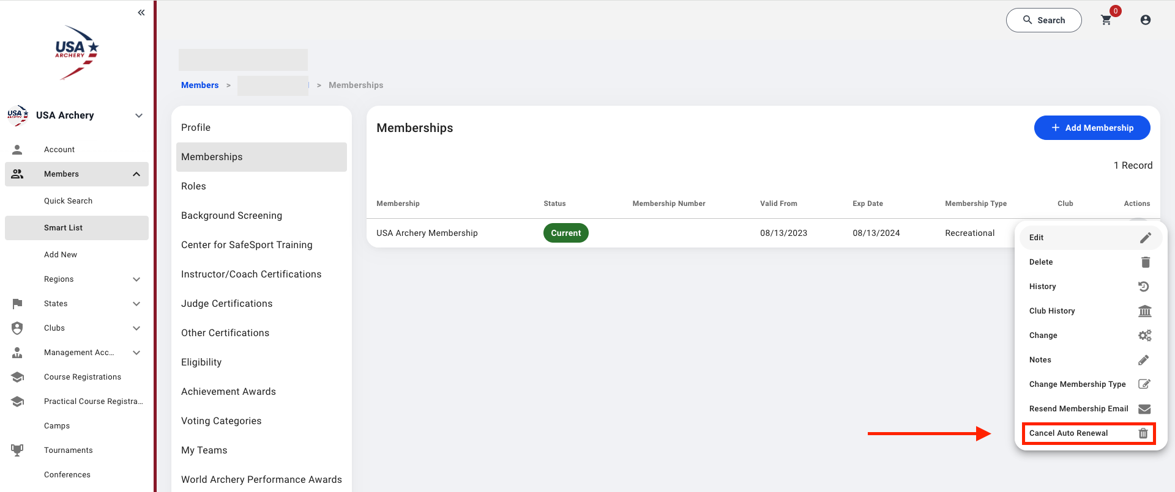Open the Judge Certifications tab
Image resolution: width=1175 pixels, height=492 pixels.
pyautogui.click(x=261, y=304)
